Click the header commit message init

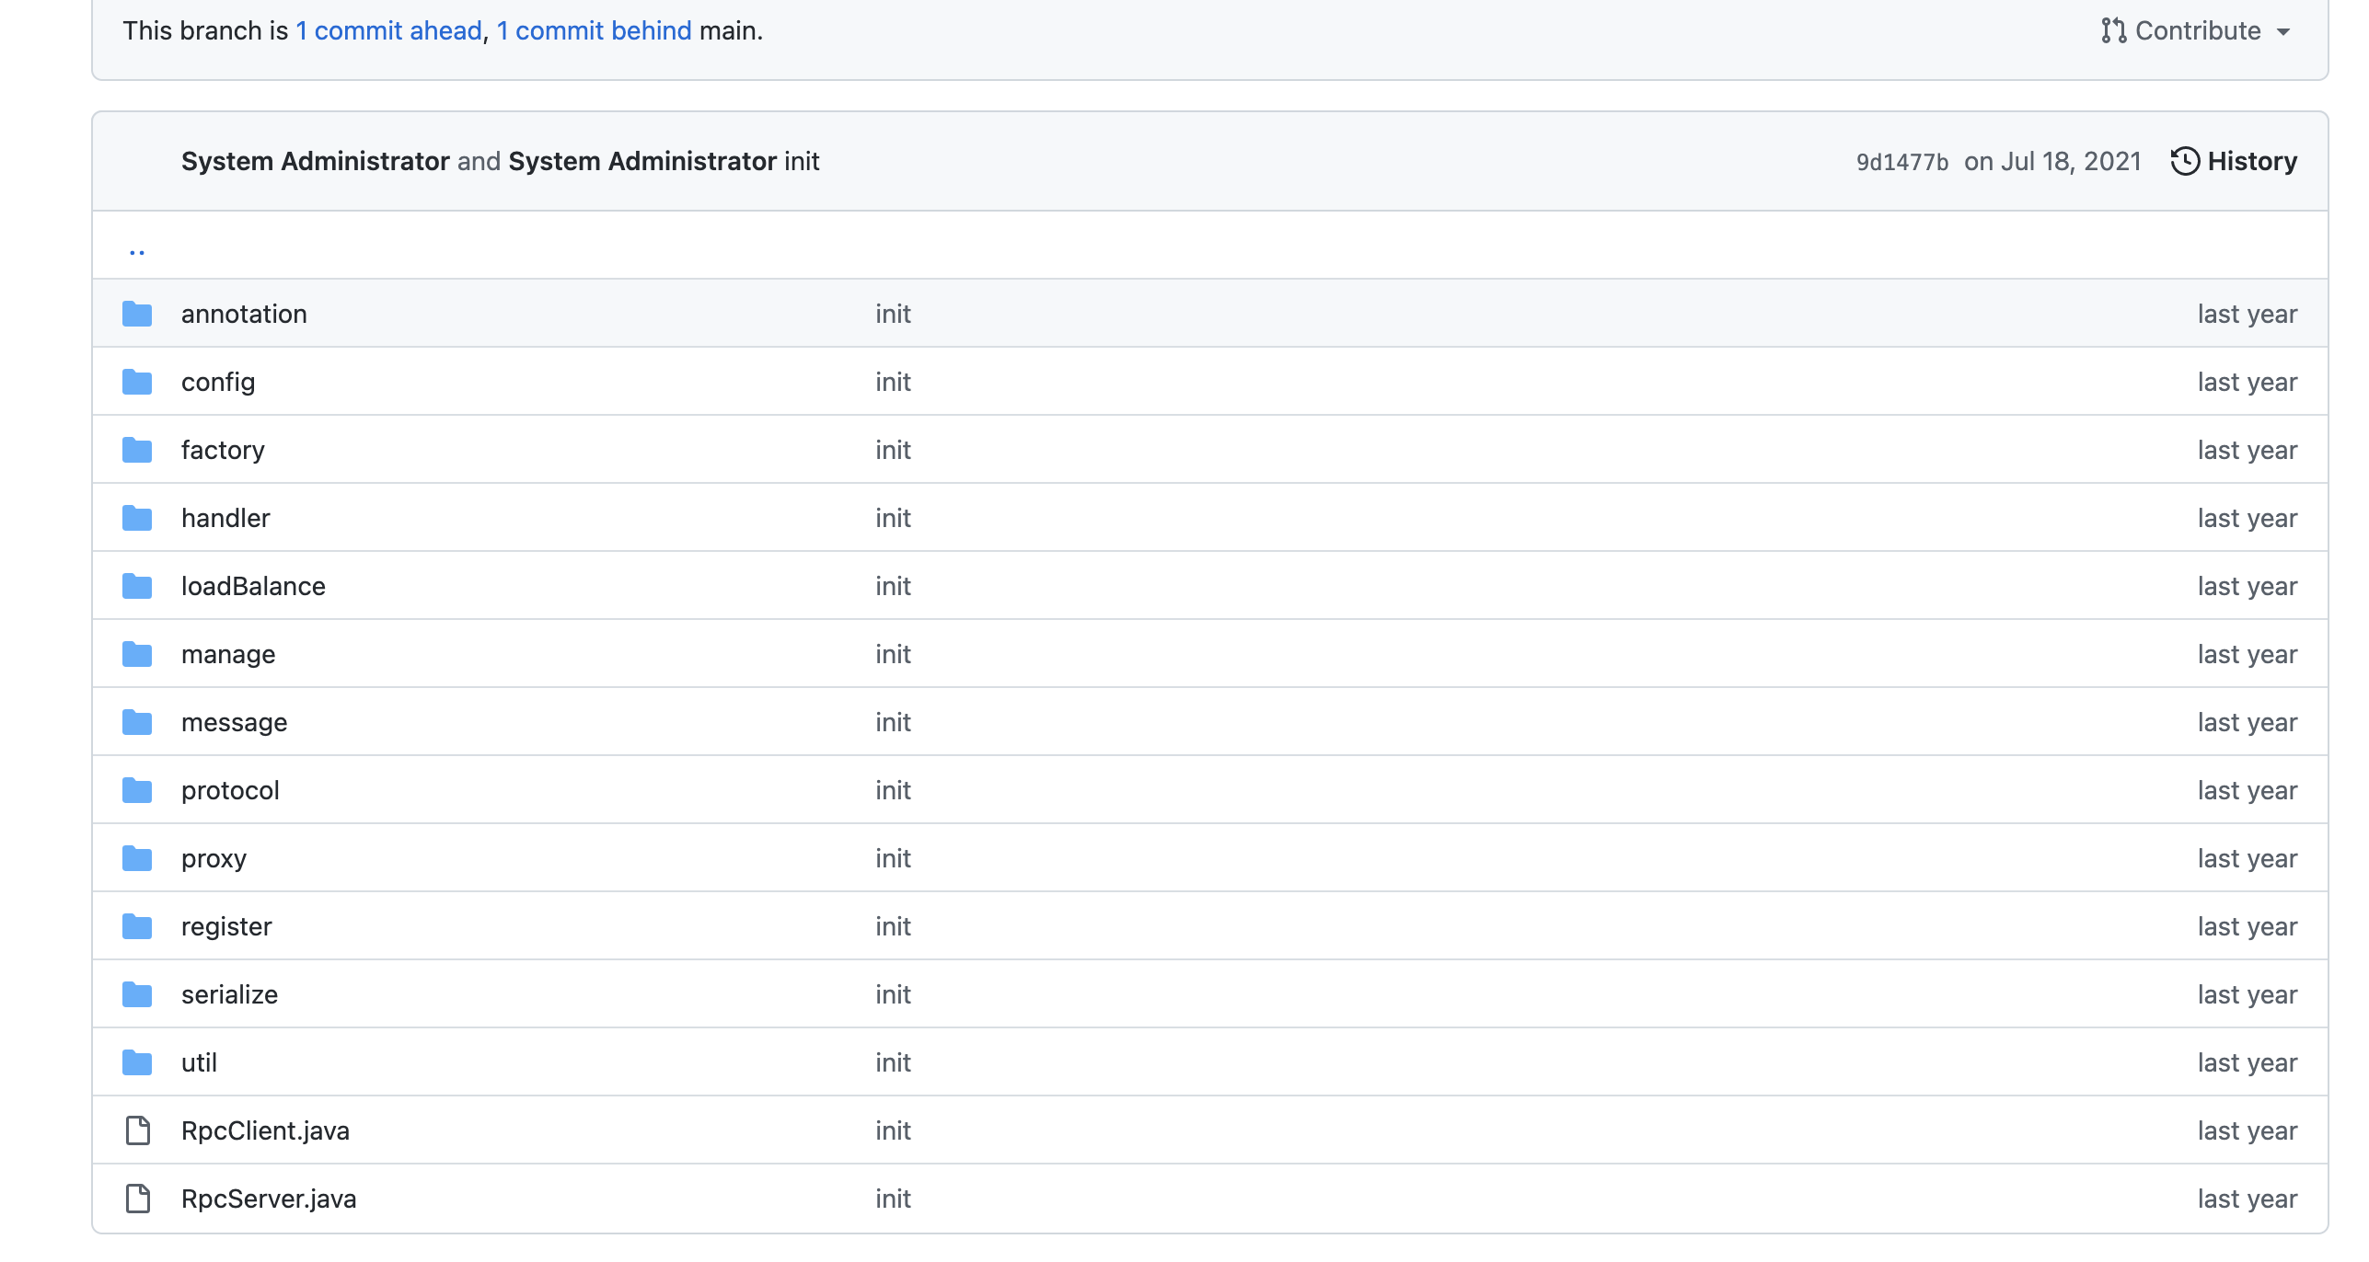pyautogui.click(x=802, y=161)
